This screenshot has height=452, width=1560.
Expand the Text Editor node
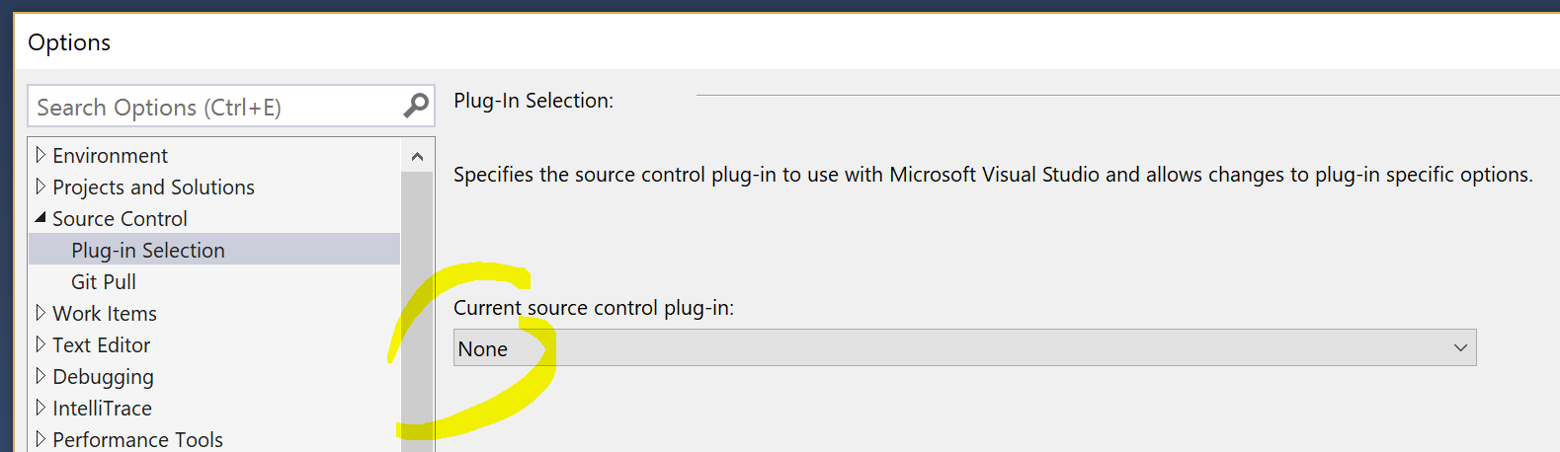(41, 344)
